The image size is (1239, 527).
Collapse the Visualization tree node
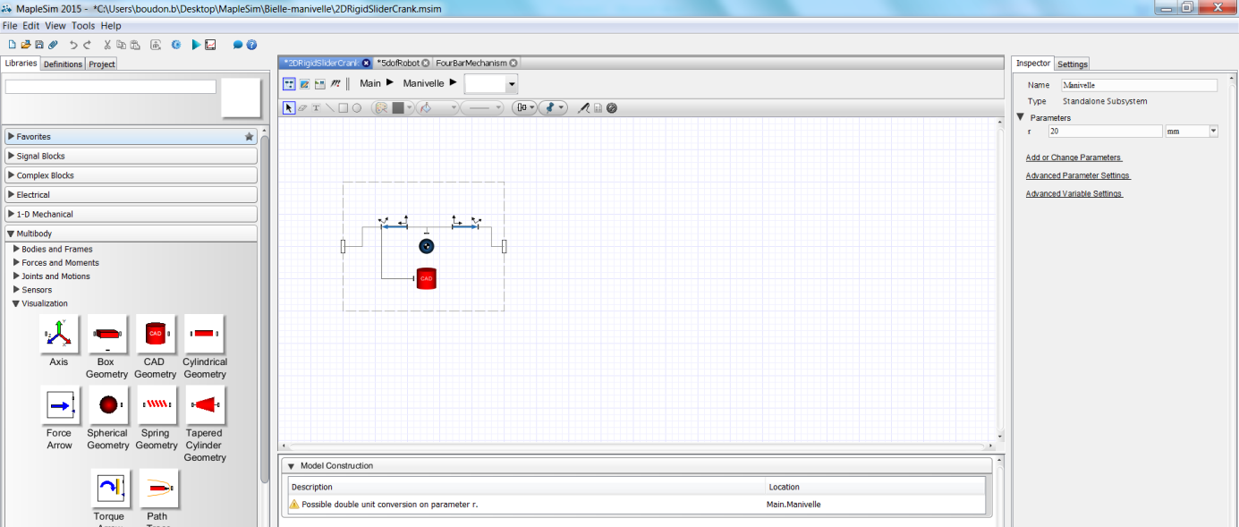click(x=16, y=303)
